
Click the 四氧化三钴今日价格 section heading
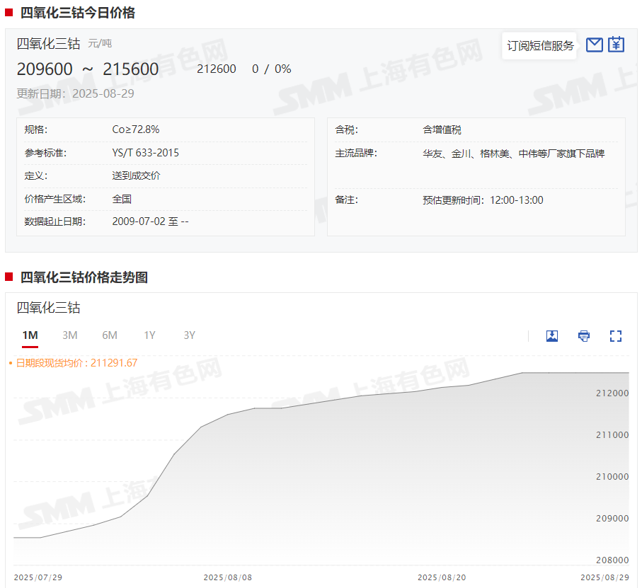tap(77, 12)
